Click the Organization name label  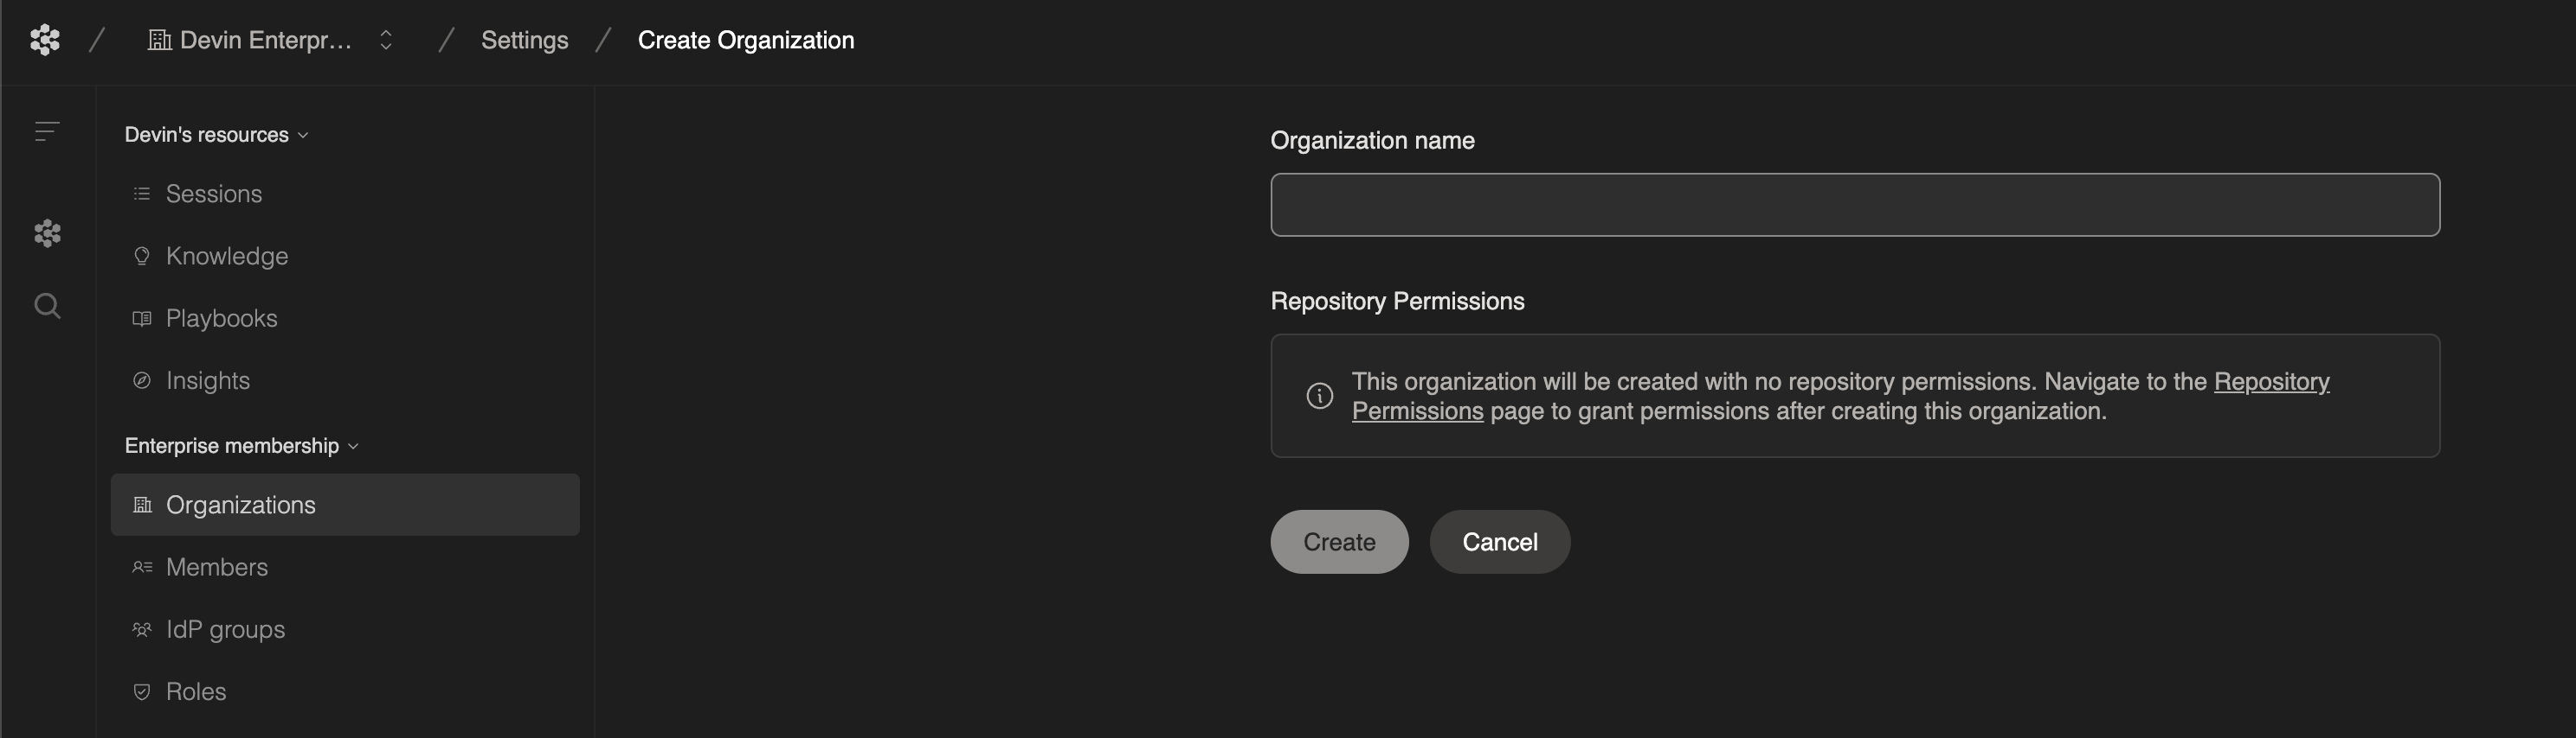1372,141
